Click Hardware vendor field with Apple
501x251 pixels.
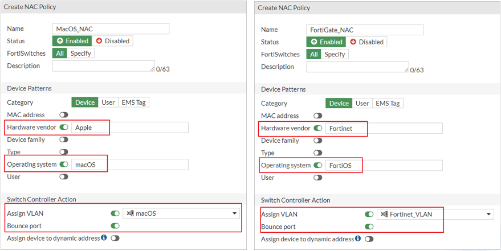[x=130, y=127]
